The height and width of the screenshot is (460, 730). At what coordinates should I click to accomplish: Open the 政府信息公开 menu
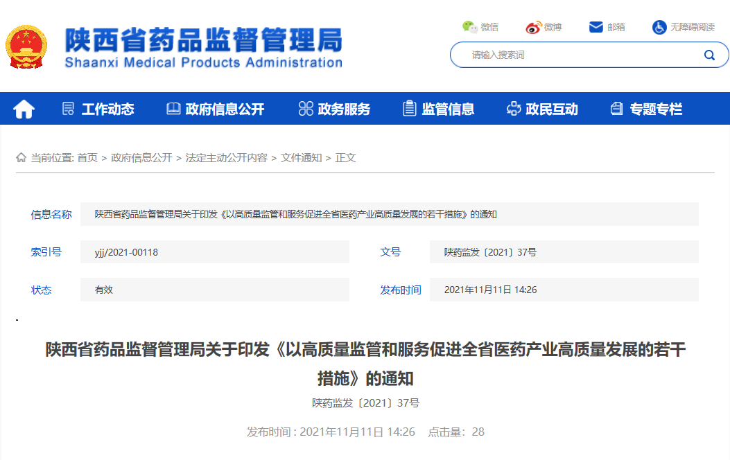point(225,109)
